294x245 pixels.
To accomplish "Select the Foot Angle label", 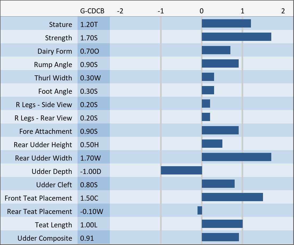I will 55,91.
